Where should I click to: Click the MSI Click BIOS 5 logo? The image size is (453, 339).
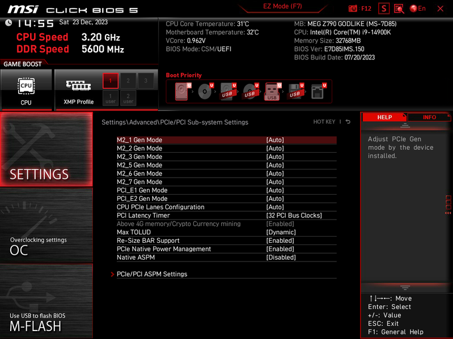[73, 10]
